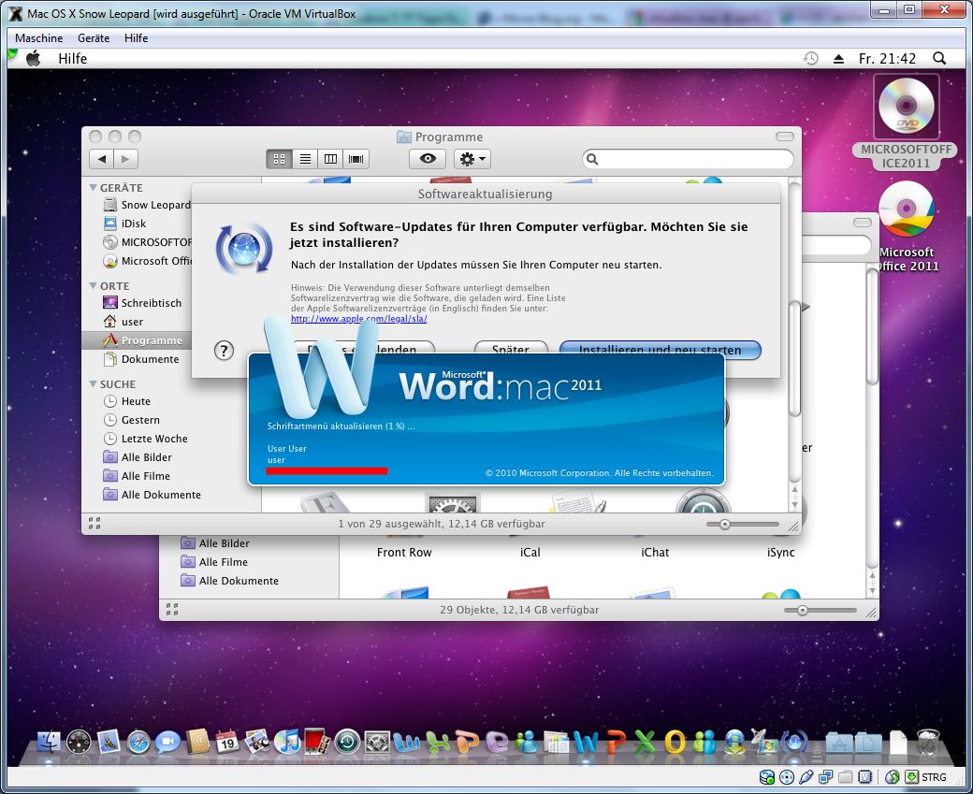Click VirtualBox hard disk activity indicator

click(767, 776)
